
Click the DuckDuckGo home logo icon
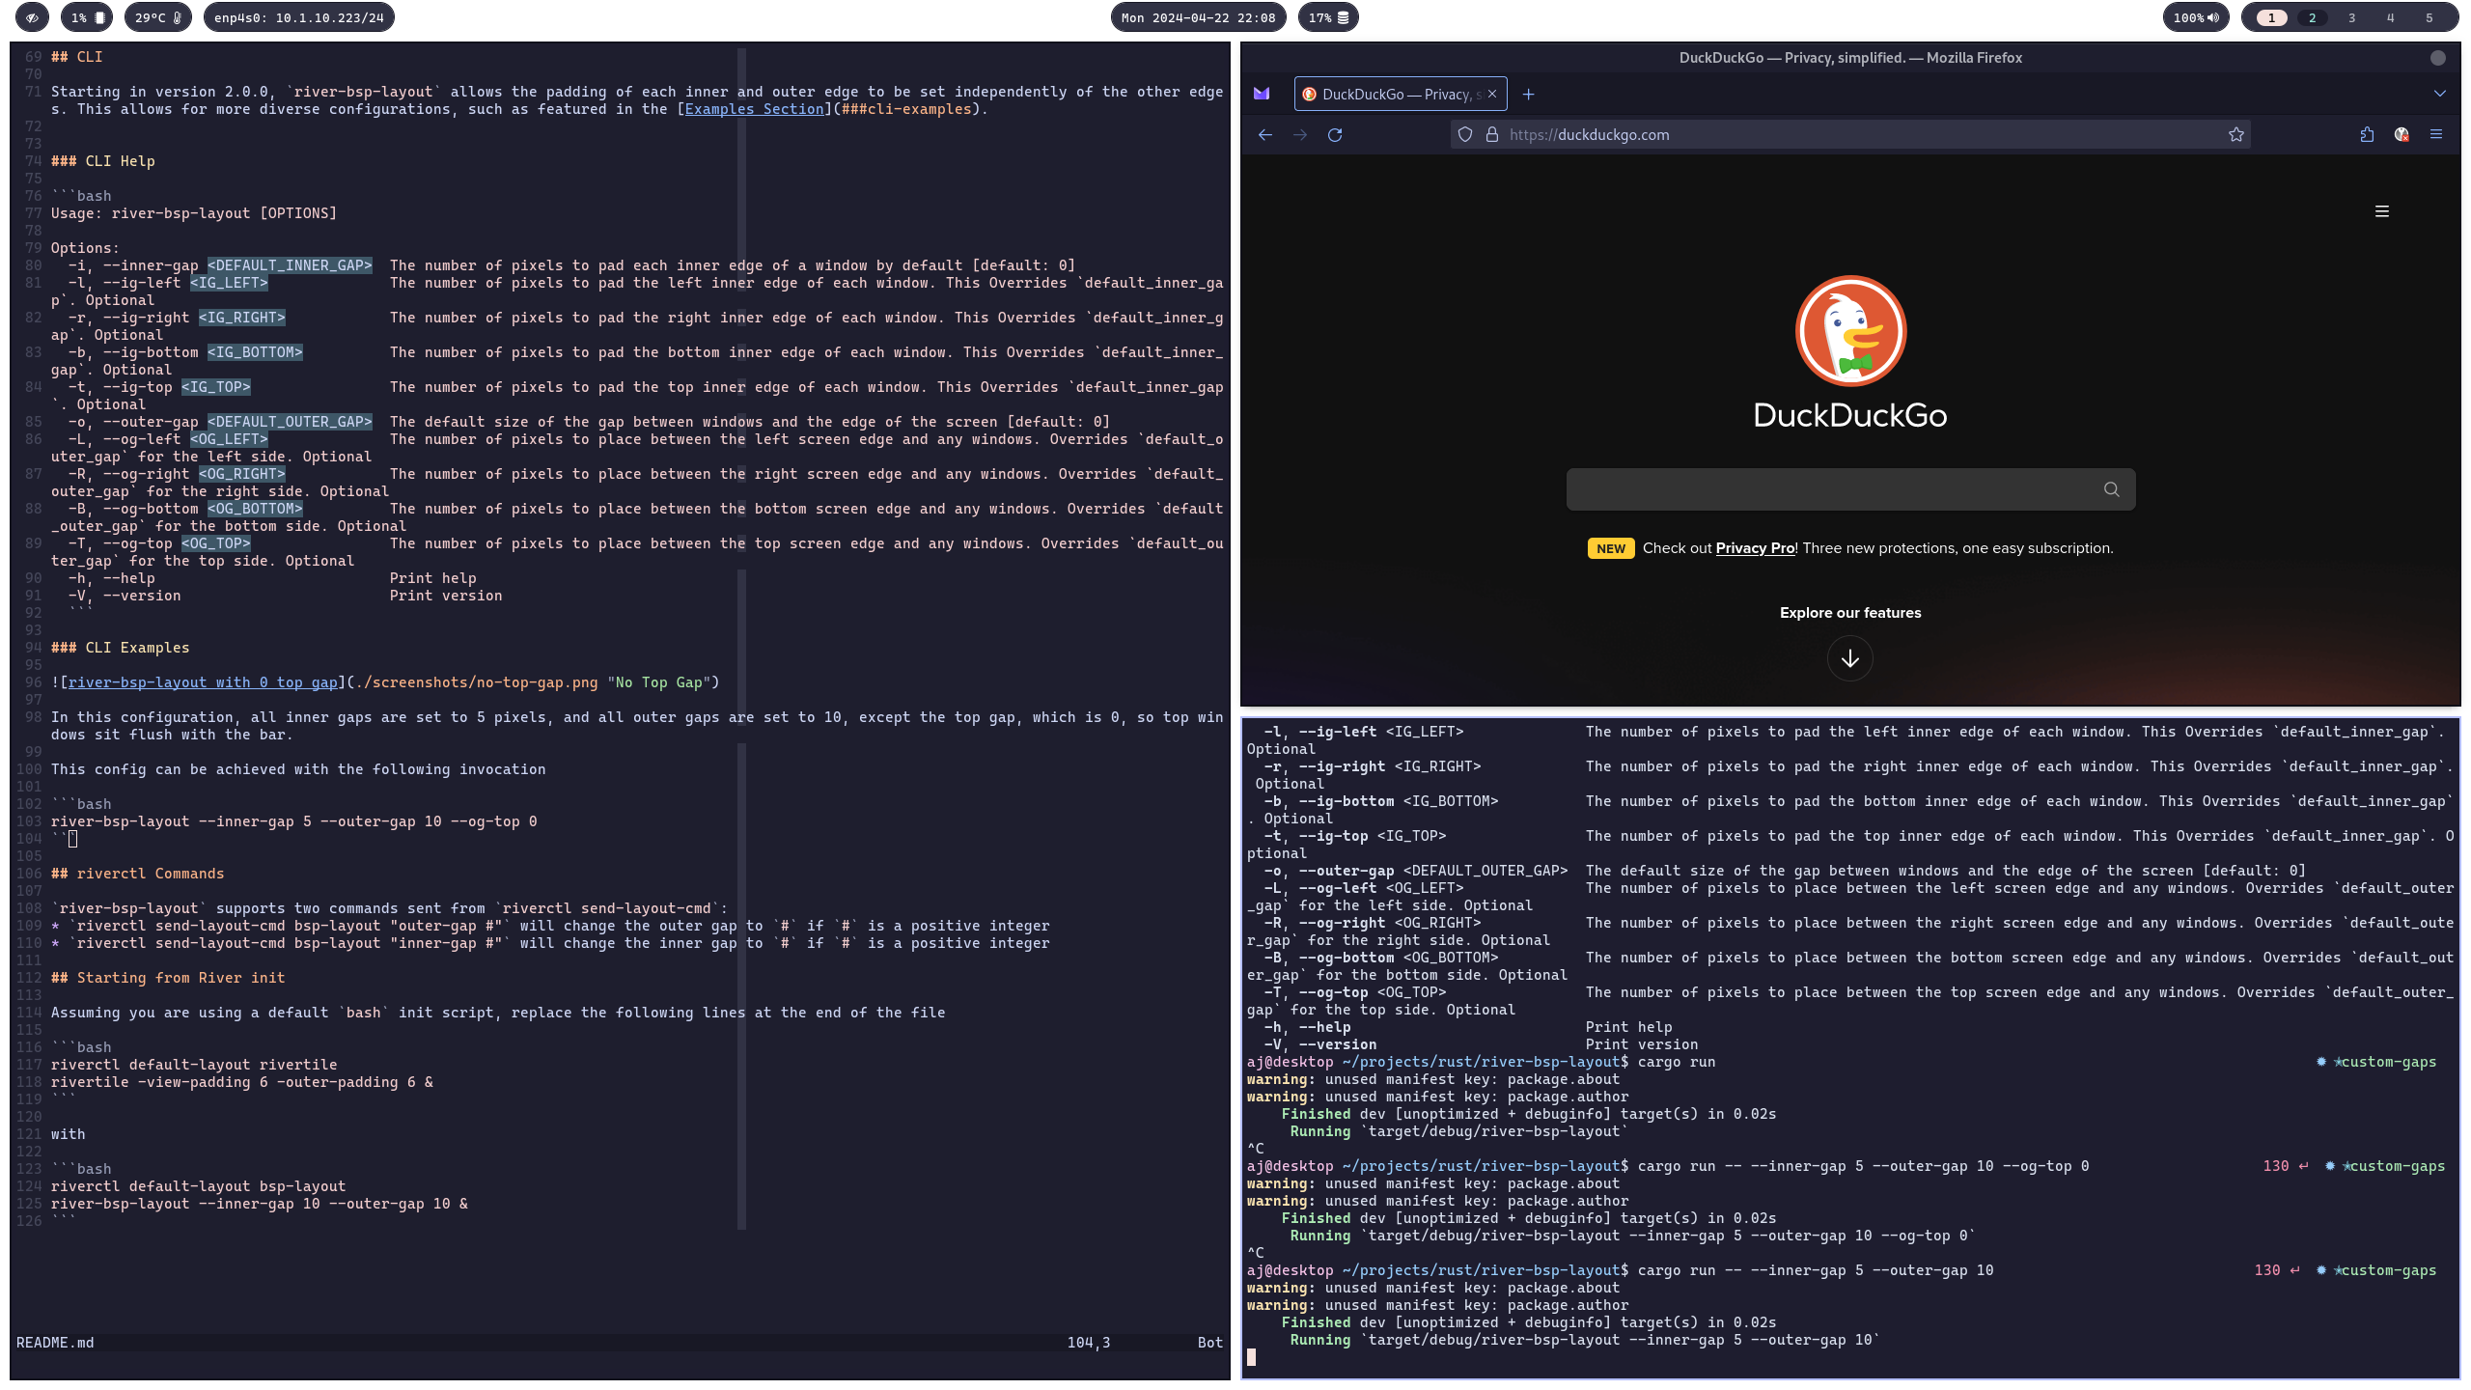[1849, 331]
